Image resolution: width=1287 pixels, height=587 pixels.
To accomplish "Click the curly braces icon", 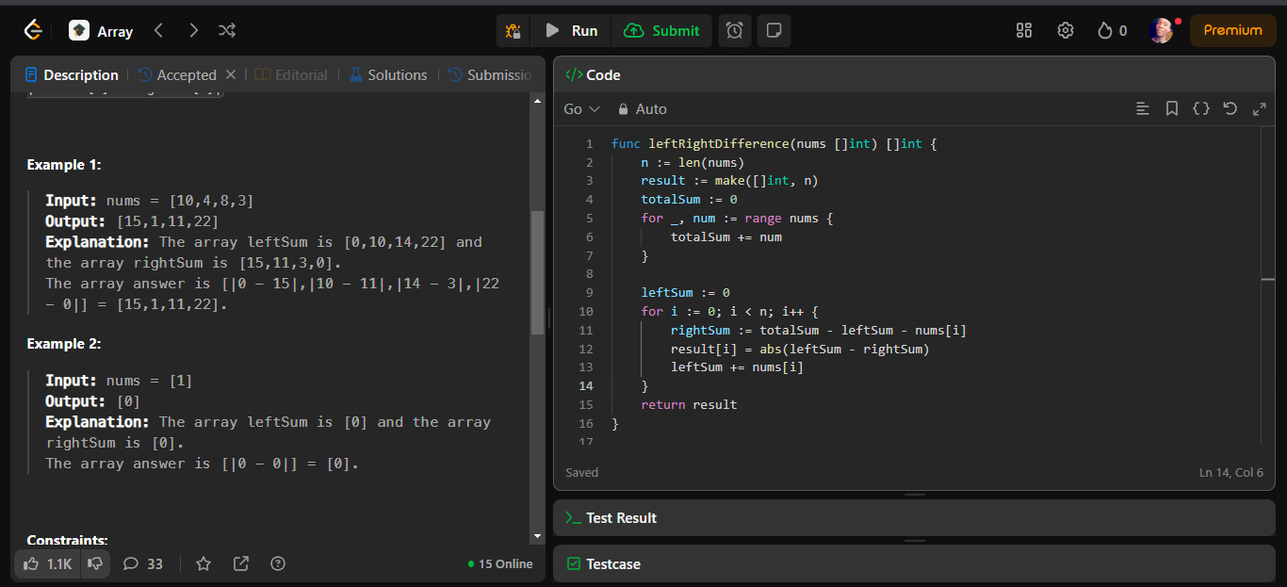I will (x=1201, y=109).
